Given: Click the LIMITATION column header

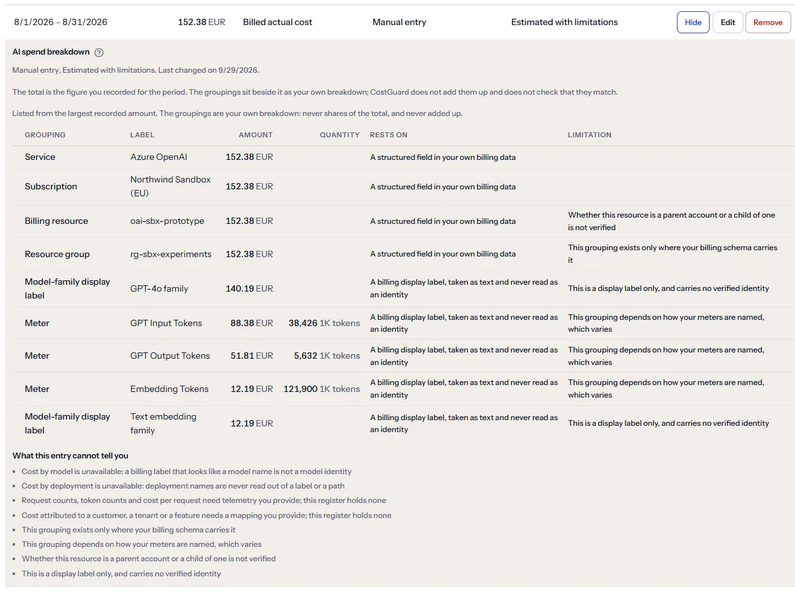Looking at the screenshot, I should (590, 135).
